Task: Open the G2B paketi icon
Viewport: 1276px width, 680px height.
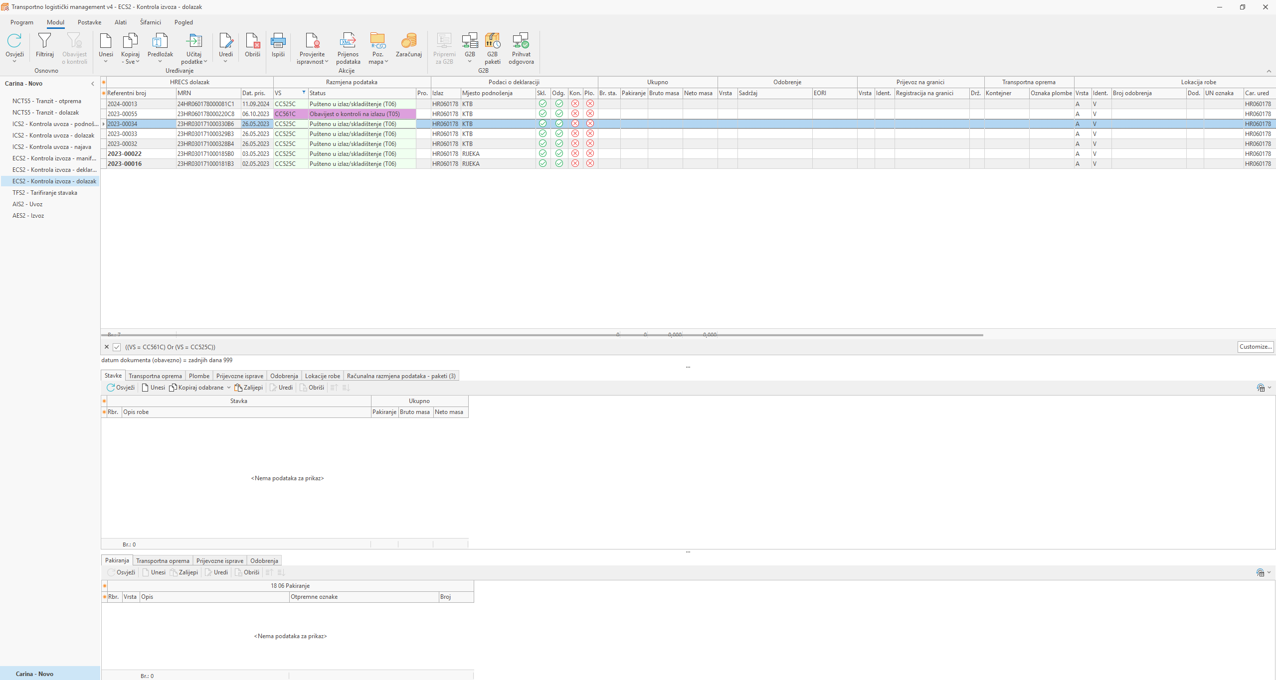Action: (x=493, y=41)
